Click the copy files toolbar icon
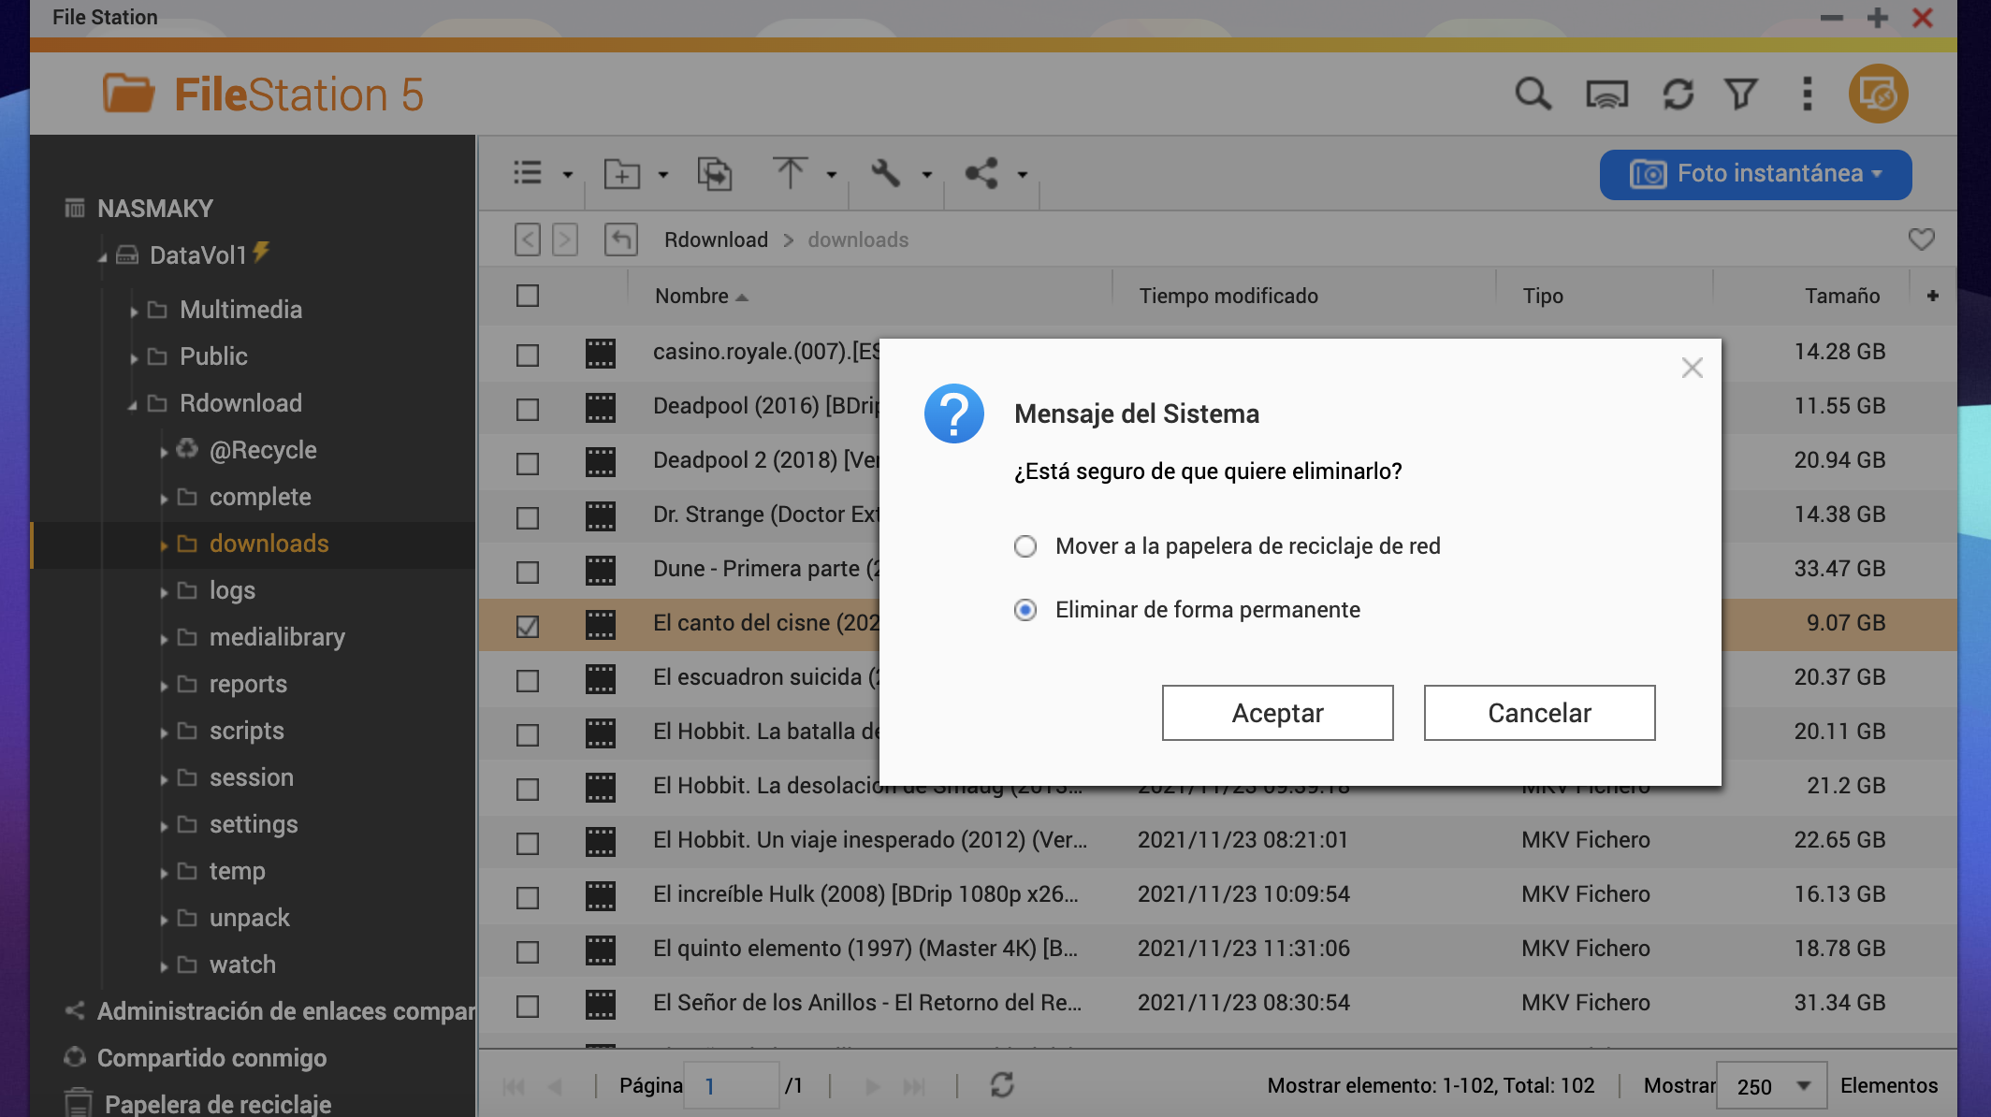The height and width of the screenshot is (1117, 1991). (x=715, y=174)
